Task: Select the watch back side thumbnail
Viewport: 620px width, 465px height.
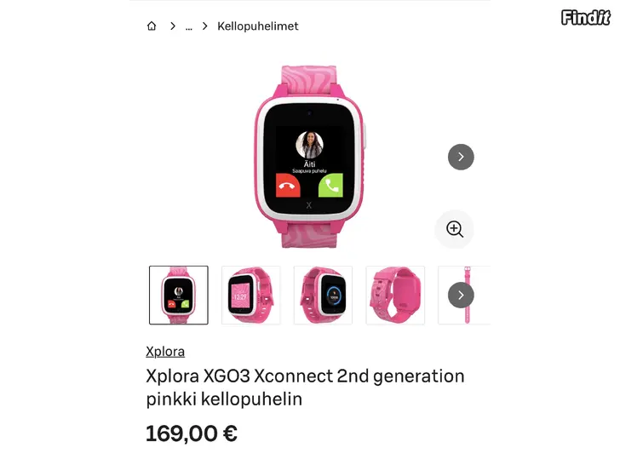Action: [395, 295]
